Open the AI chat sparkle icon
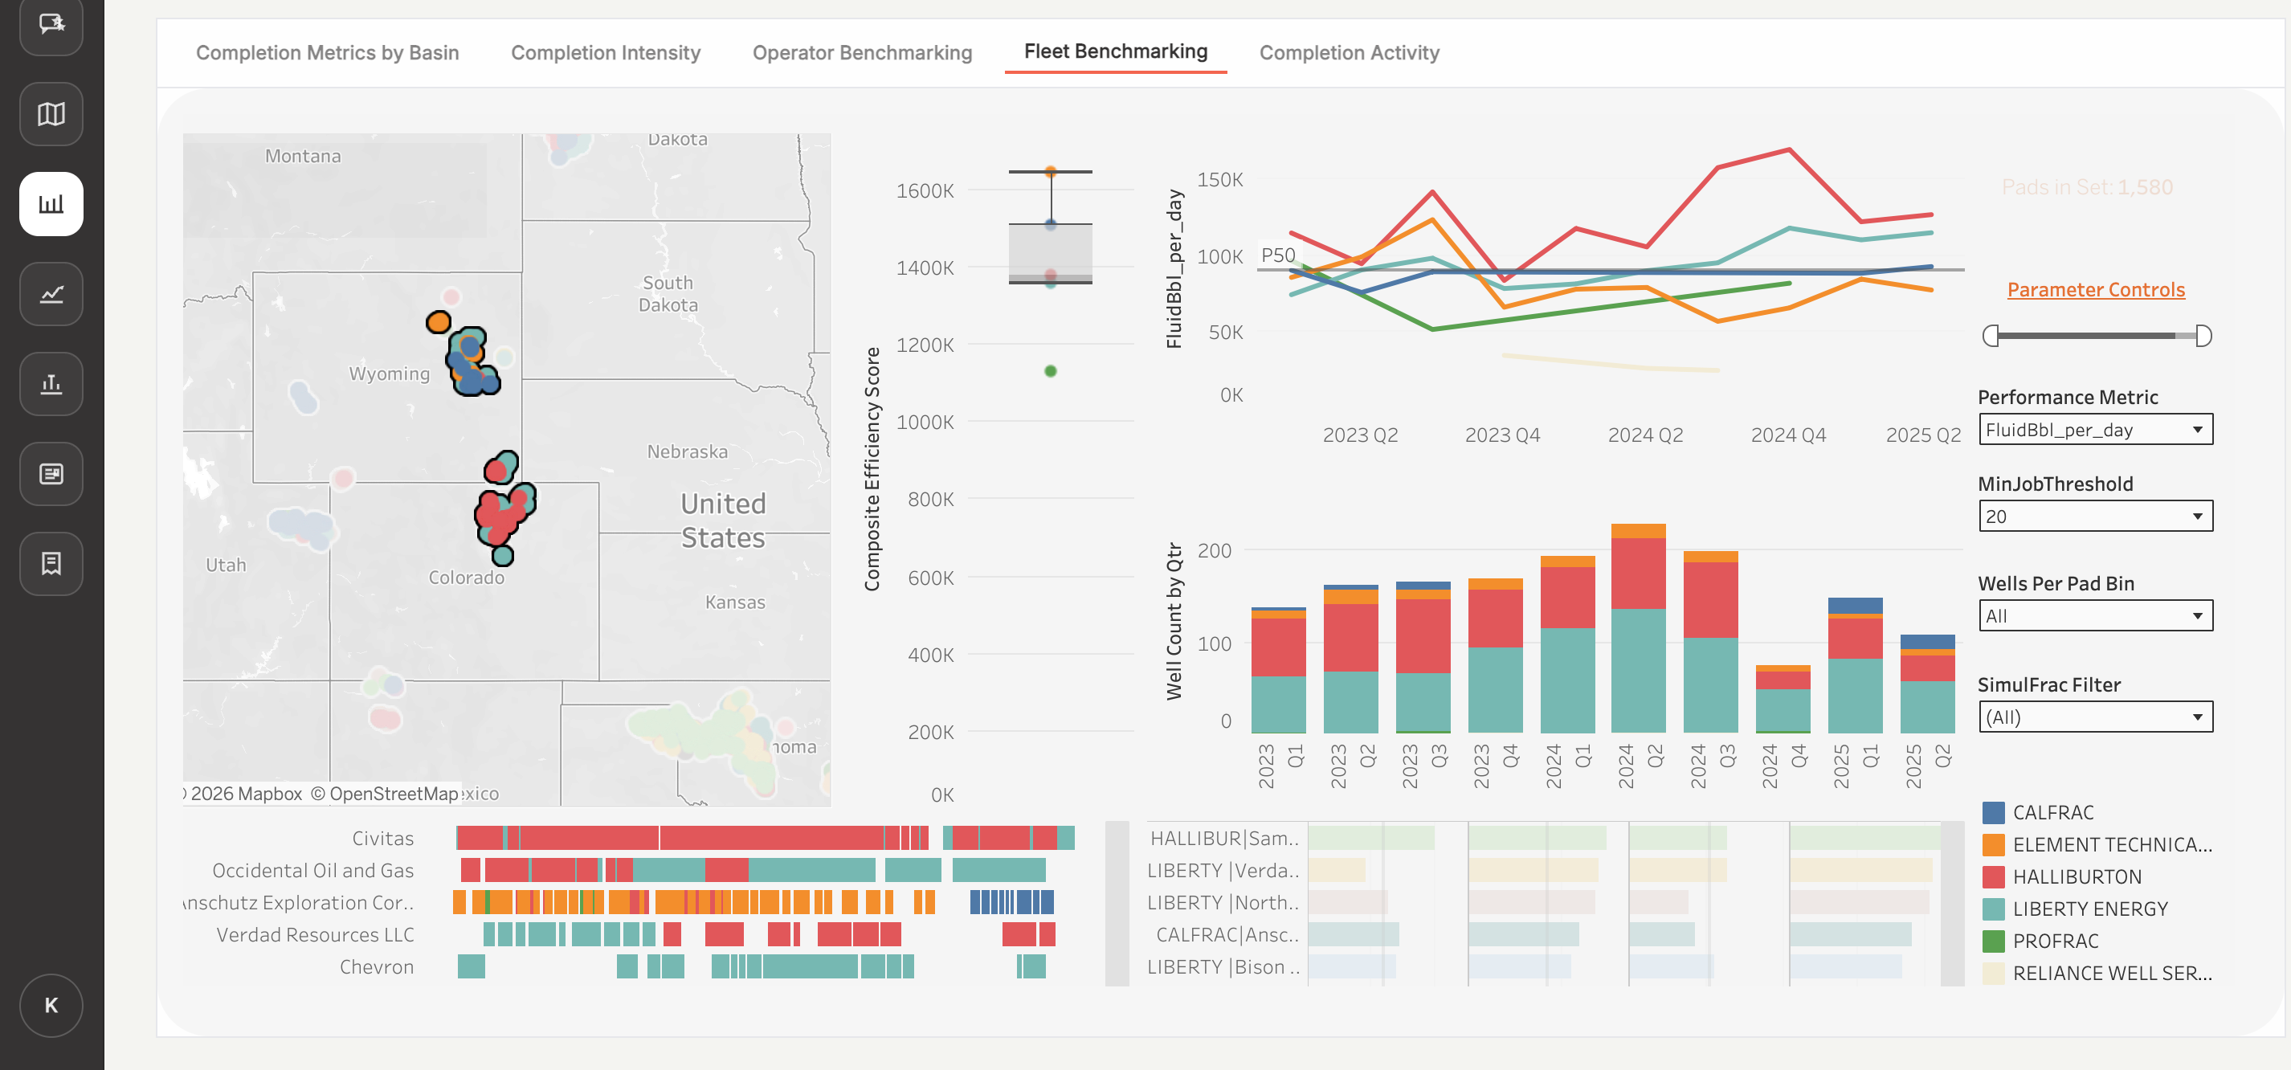This screenshot has height=1070, width=2291. 51,24
